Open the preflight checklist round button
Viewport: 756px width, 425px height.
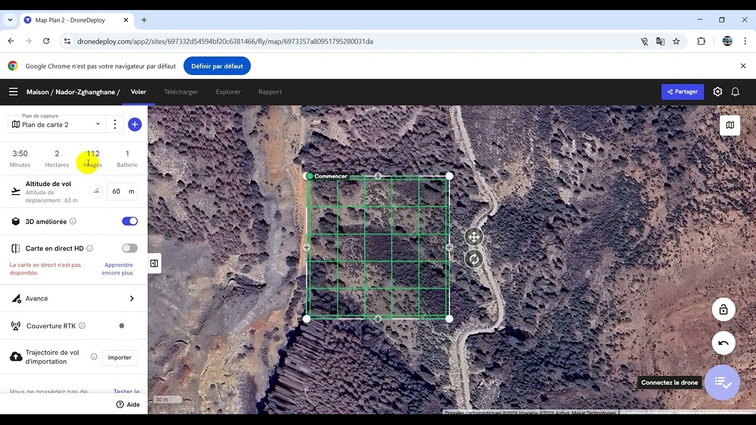click(722, 382)
